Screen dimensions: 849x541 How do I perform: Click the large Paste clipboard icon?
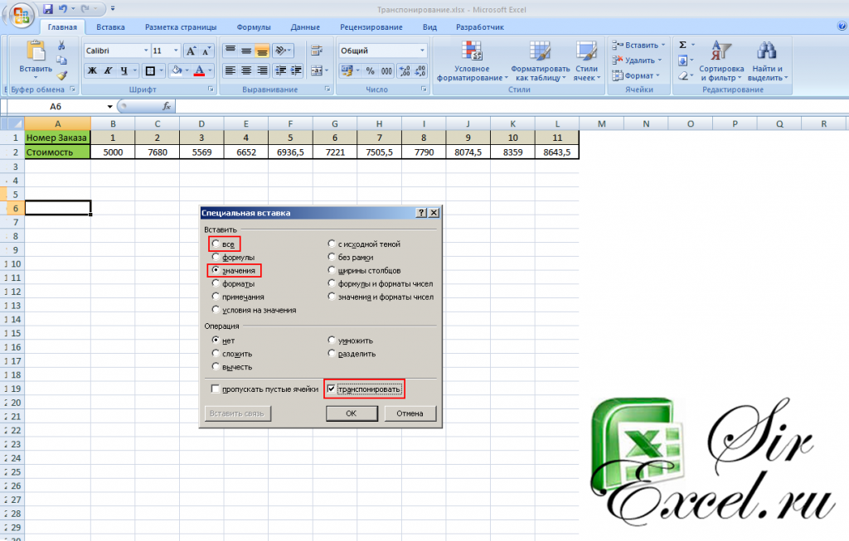pos(36,51)
